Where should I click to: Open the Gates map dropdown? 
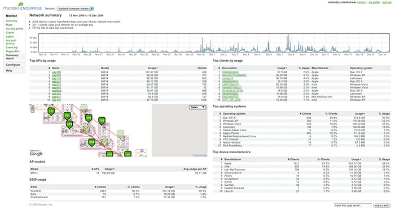coord(197,108)
